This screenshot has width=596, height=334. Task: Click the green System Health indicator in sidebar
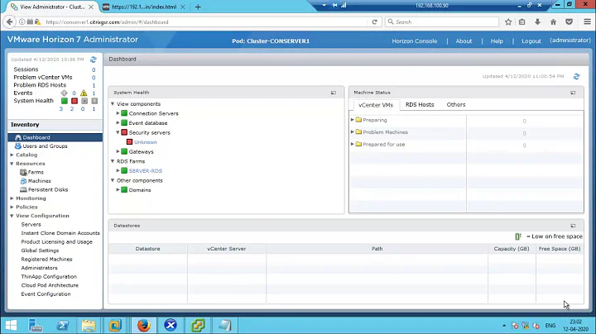65,101
